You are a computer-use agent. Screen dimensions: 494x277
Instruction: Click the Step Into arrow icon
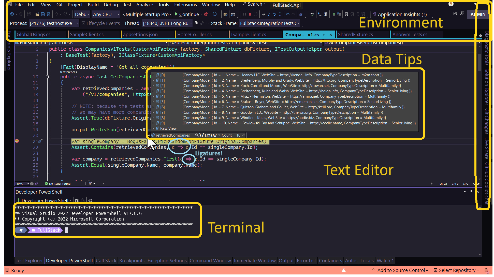(x=269, y=14)
